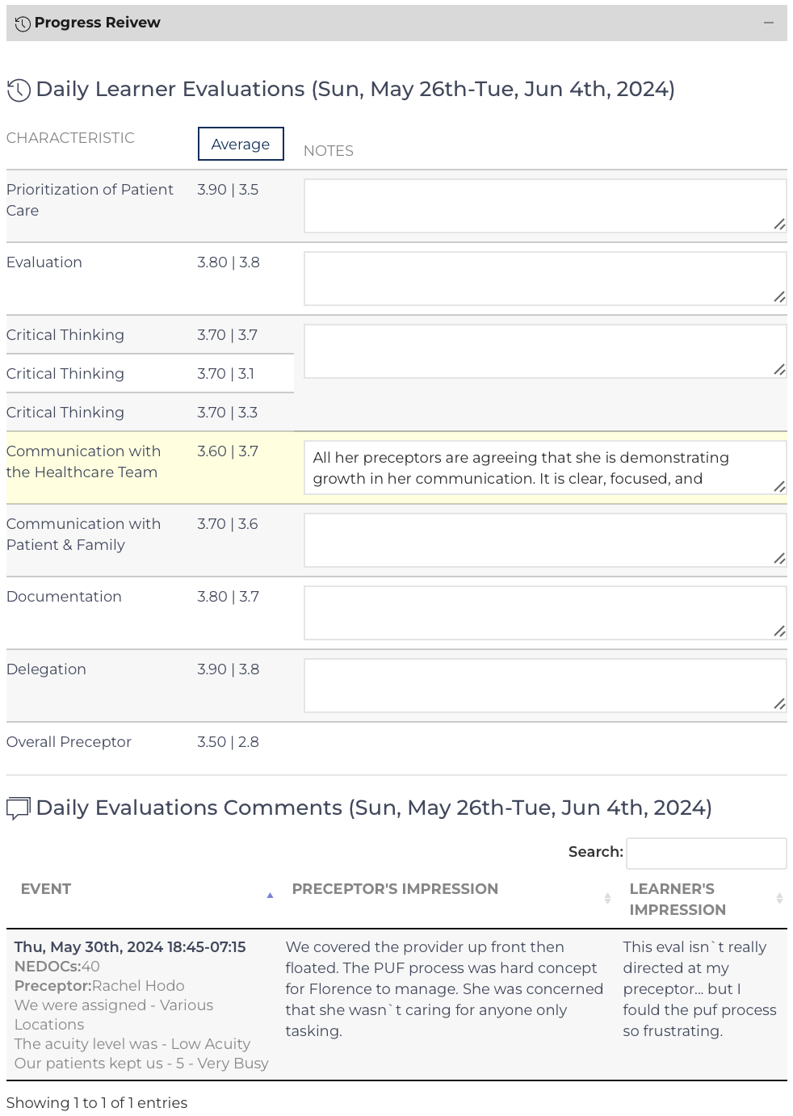
Task: Collapse the Progress Review panel
Action: [769, 23]
